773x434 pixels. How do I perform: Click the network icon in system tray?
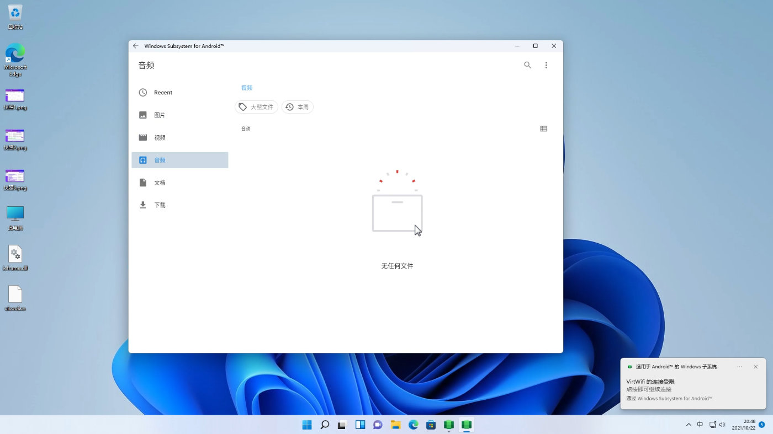tap(712, 425)
